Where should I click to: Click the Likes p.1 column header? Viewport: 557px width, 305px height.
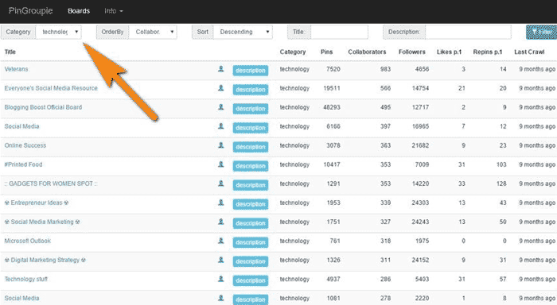click(449, 52)
